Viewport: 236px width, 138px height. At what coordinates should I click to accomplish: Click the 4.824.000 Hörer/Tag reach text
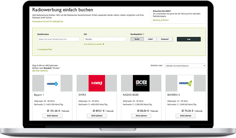(99, 104)
